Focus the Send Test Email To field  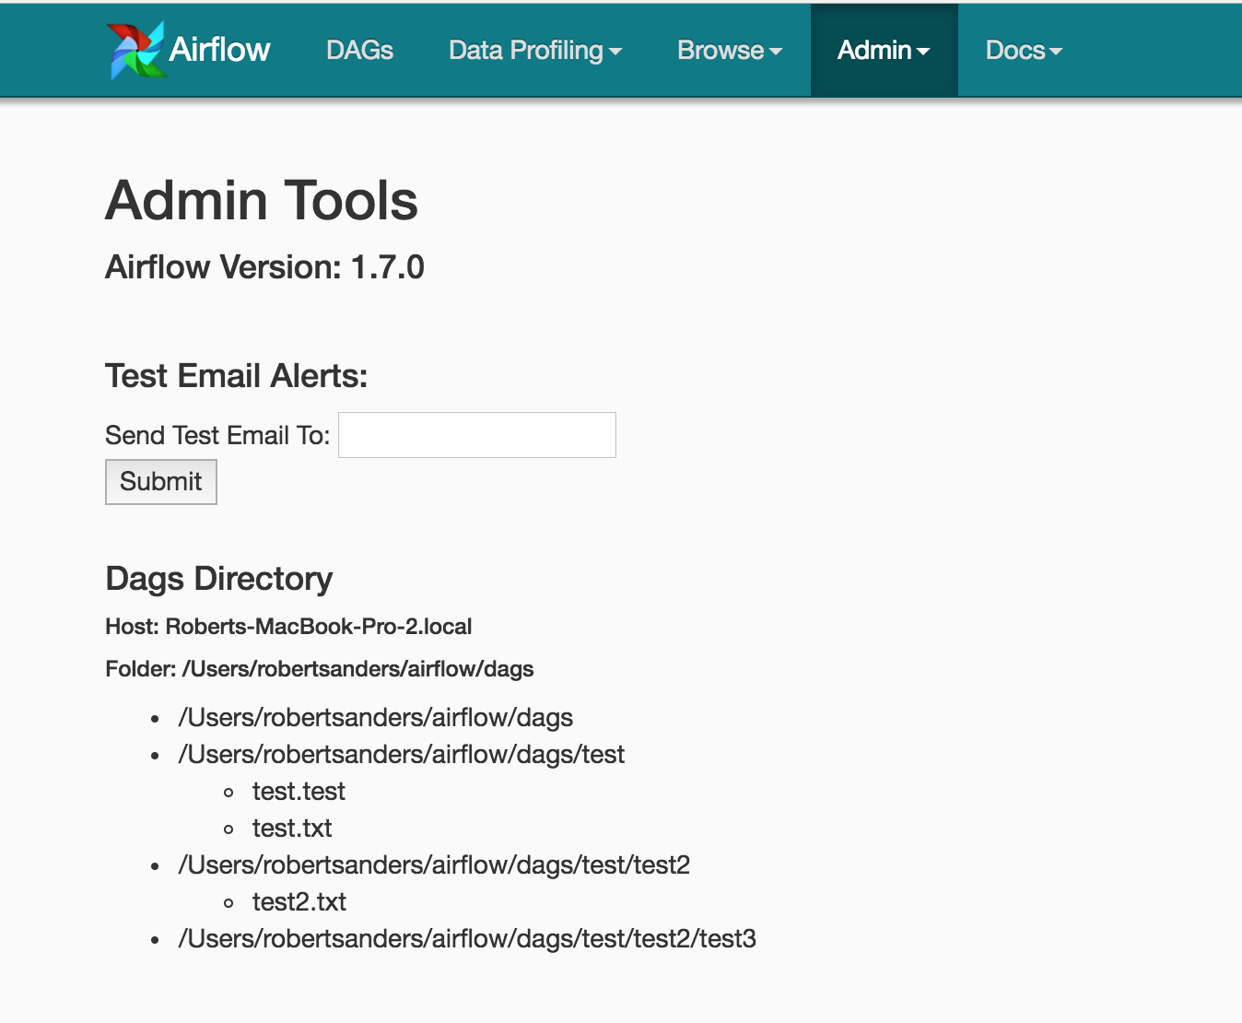(x=477, y=435)
